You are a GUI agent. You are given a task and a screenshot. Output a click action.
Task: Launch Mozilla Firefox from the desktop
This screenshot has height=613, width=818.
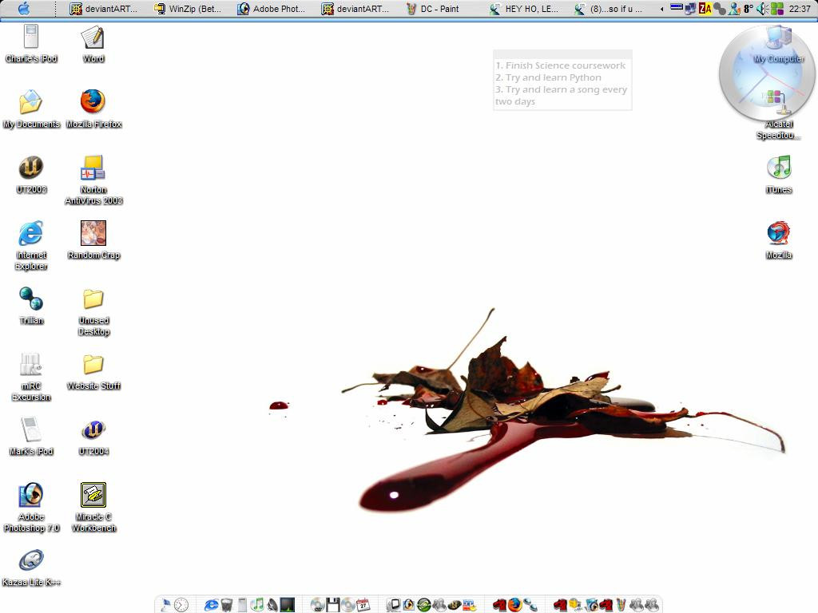tap(93, 109)
